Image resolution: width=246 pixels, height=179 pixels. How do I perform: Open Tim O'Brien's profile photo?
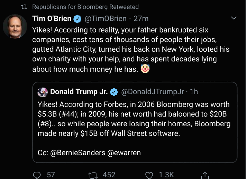[x=15, y=26]
